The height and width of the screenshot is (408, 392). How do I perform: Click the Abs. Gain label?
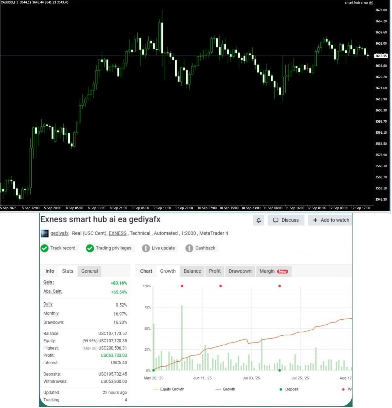click(53, 292)
